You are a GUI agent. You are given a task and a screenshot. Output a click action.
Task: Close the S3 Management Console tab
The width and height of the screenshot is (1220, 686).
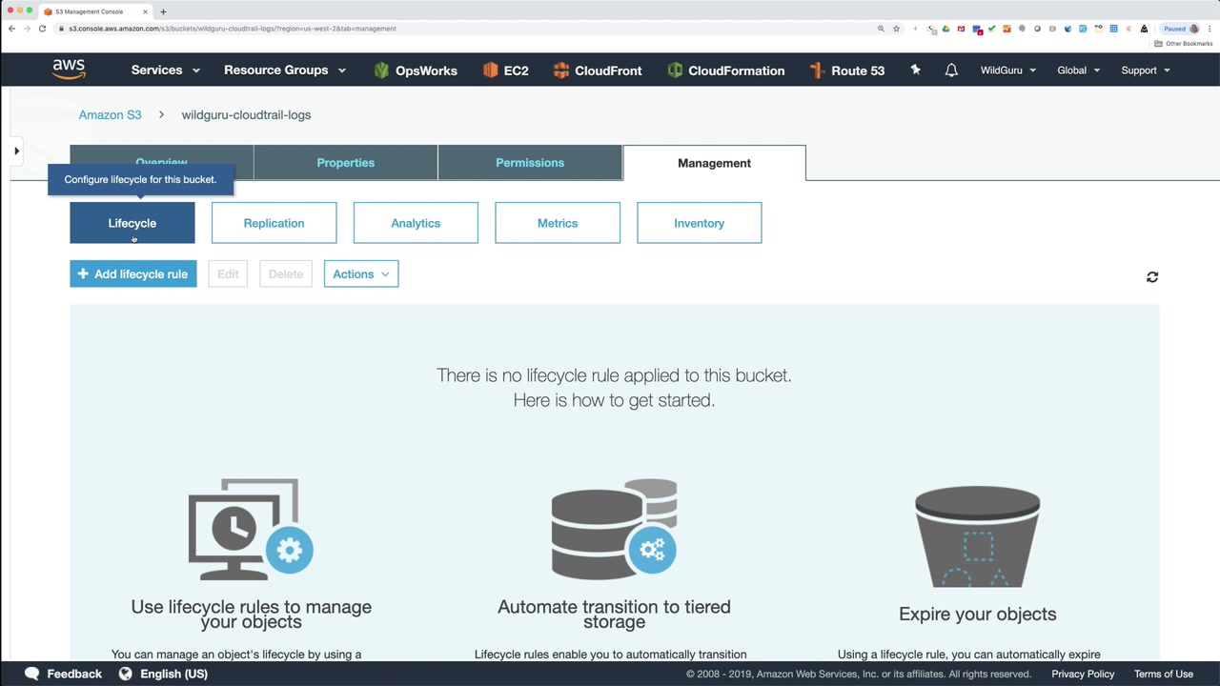coord(146,11)
